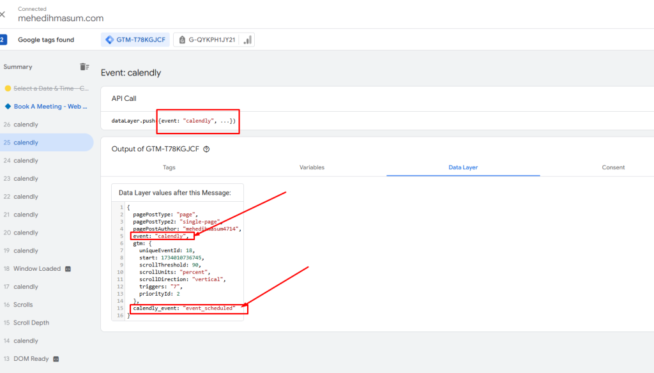Click the mehedihmasum.com connected domain
This screenshot has width=654, height=373.
tap(61, 18)
